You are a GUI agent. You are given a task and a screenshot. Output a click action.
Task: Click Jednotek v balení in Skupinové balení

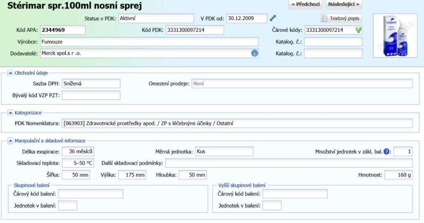coord(67,206)
